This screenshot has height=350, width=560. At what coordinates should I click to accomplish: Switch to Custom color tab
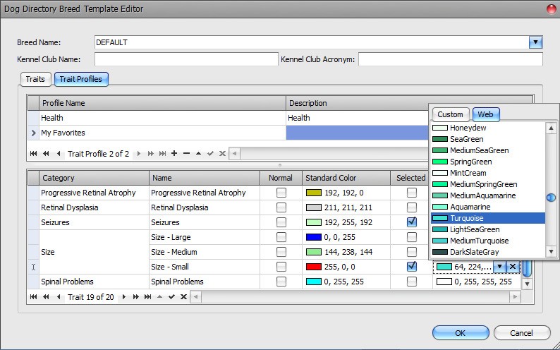451,114
